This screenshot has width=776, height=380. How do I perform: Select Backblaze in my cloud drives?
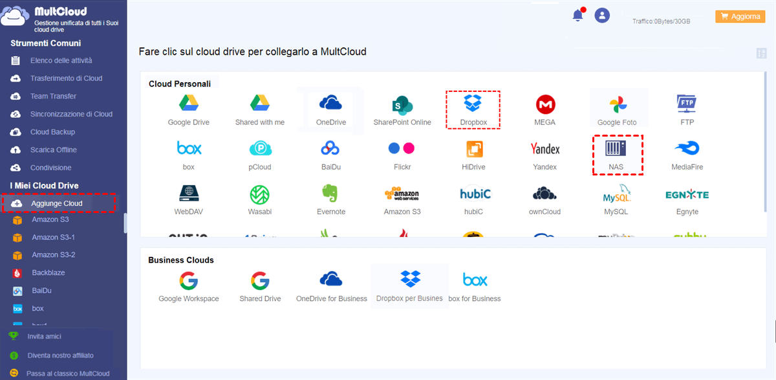[48, 273]
